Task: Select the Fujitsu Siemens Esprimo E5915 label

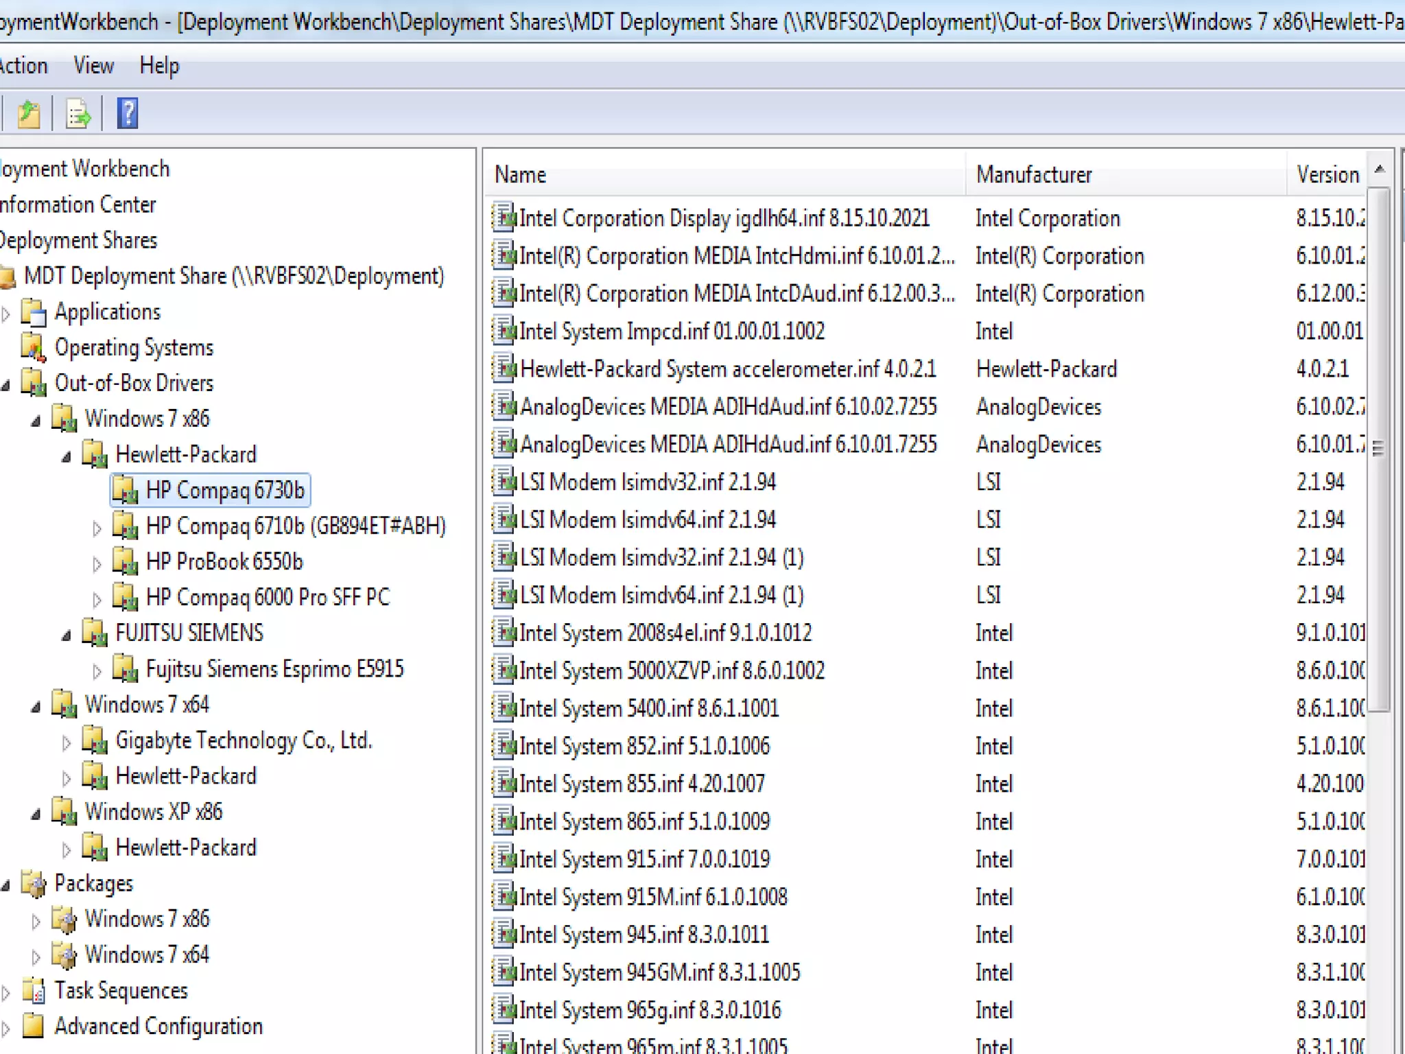Action: 274,669
